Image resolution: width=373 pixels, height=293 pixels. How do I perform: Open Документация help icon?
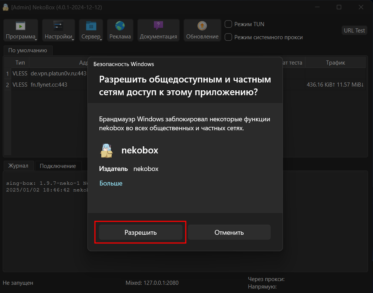(x=158, y=26)
